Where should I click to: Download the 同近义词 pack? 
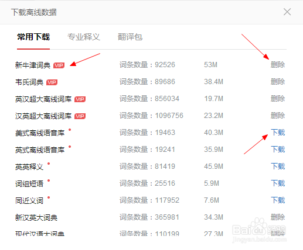278,200
